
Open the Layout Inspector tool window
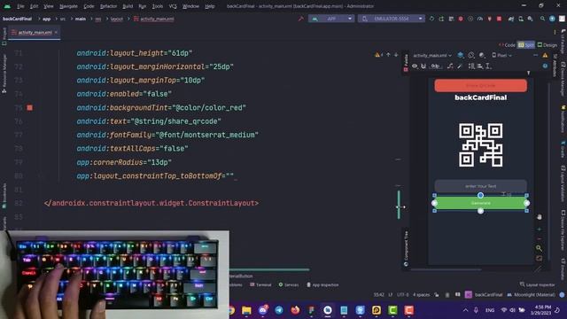[x=538, y=284]
